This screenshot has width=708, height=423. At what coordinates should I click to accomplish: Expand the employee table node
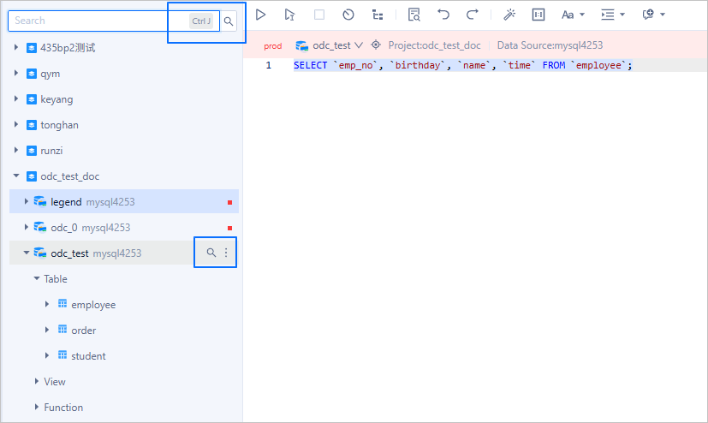coord(47,305)
